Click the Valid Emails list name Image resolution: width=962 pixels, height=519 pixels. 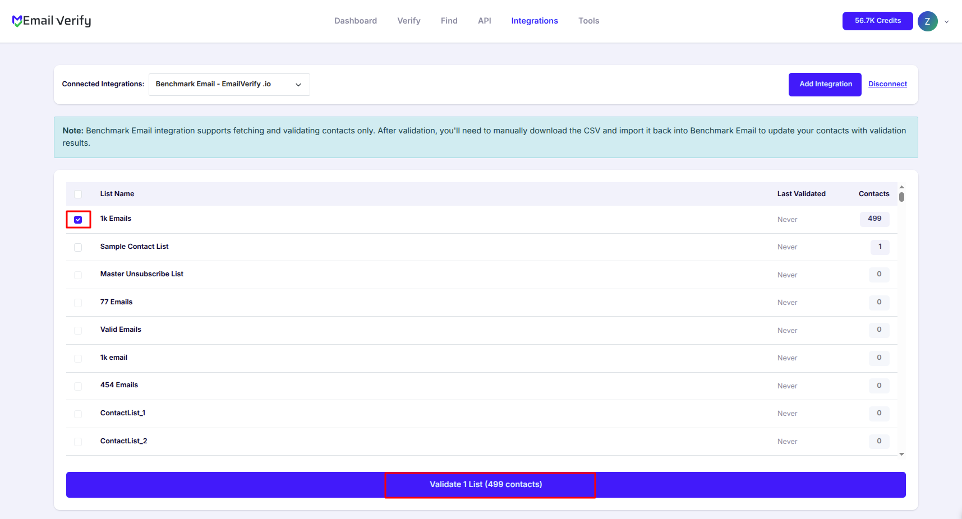pyautogui.click(x=121, y=330)
